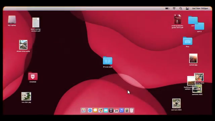Open Music in the Dock

(121, 111)
